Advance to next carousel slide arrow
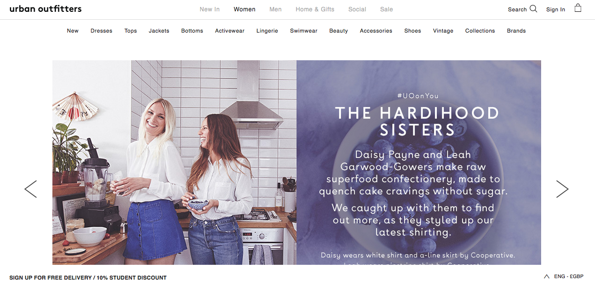The image size is (595, 289). point(562,189)
